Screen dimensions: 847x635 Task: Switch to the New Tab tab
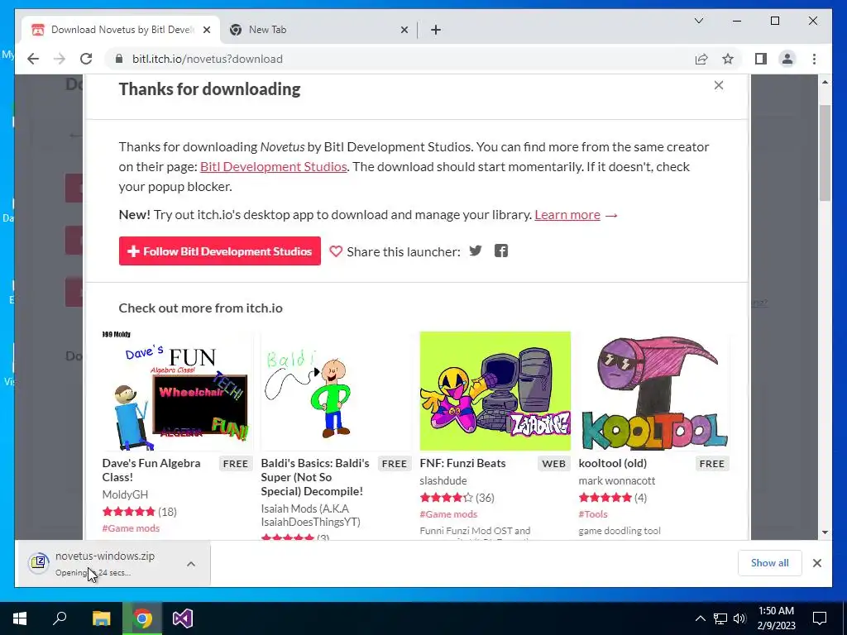(x=318, y=31)
